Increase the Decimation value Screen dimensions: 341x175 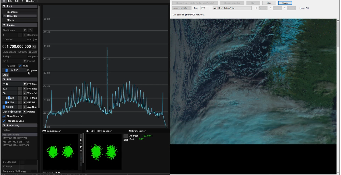point(25,35)
